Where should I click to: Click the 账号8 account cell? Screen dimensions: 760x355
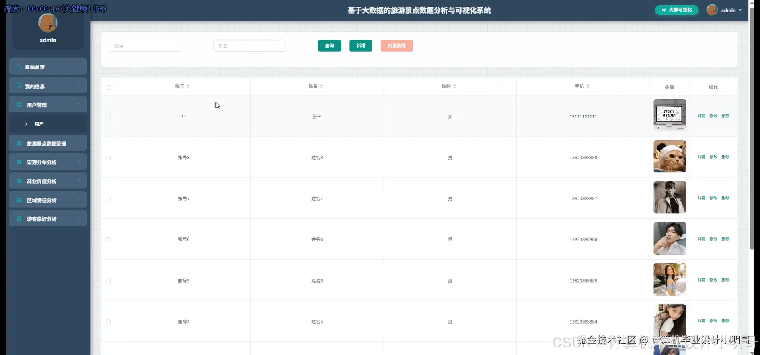click(184, 158)
